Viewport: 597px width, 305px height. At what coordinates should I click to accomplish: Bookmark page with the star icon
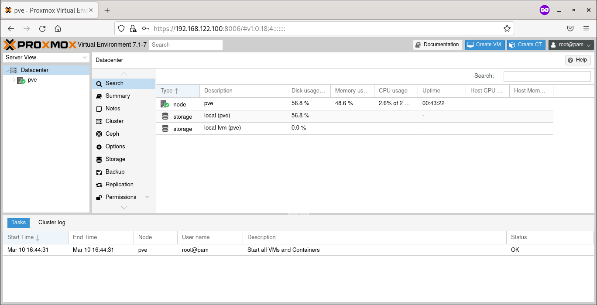click(507, 28)
